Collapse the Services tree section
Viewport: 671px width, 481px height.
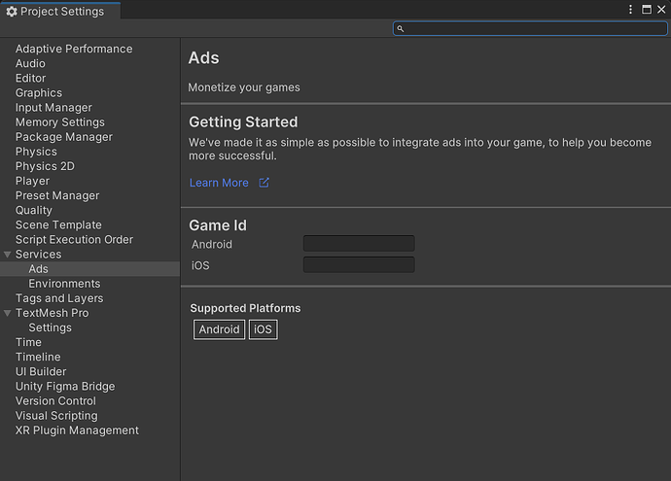[8, 255]
